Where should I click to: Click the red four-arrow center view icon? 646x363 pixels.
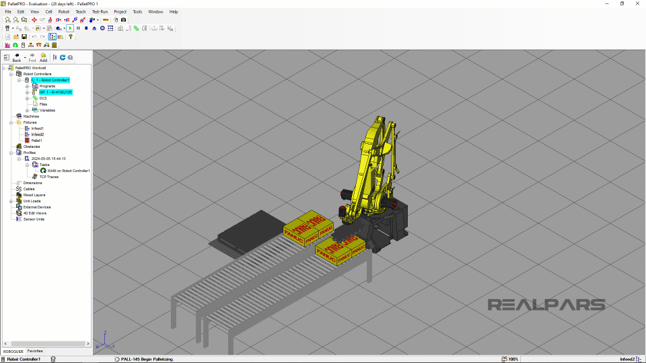click(x=34, y=19)
